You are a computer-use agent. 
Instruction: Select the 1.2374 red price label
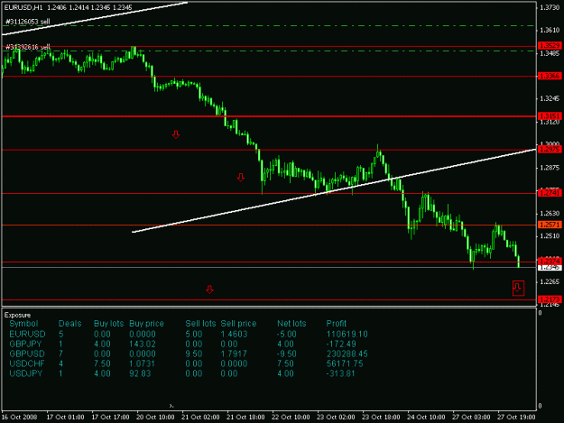pyautogui.click(x=550, y=261)
